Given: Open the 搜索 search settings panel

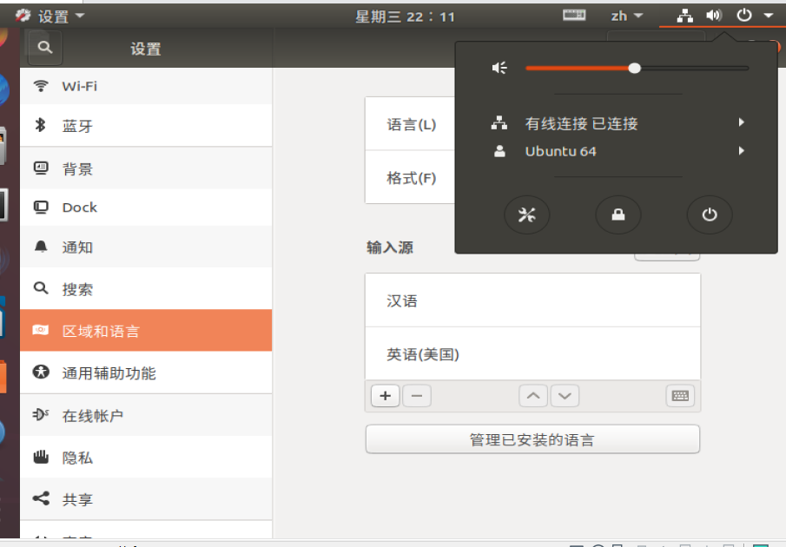Looking at the screenshot, I should click(146, 288).
